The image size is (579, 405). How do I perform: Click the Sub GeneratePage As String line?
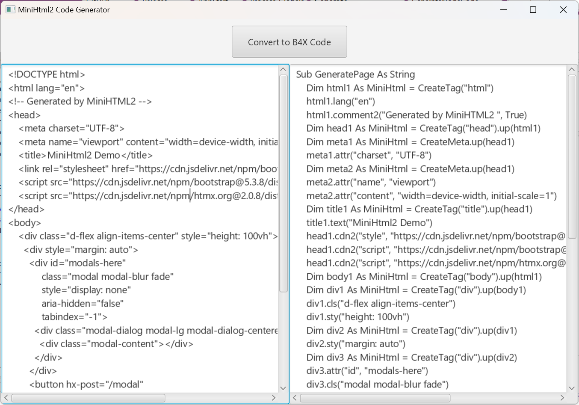pos(355,74)
